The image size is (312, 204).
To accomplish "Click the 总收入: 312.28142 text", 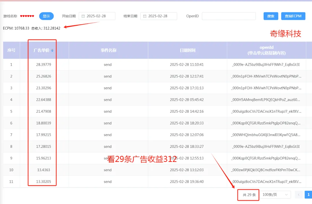I will click(x=46, y=28).
